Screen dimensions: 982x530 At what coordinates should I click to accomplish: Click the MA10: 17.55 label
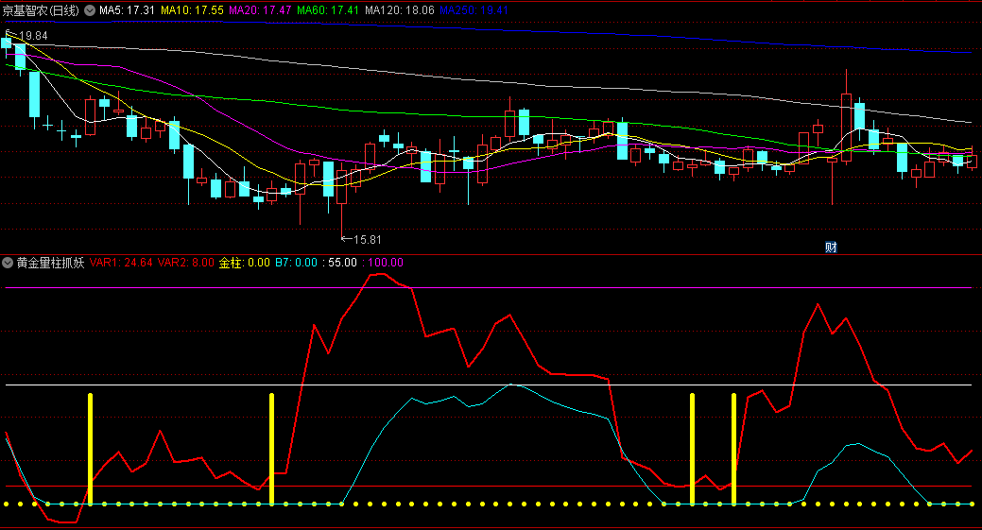pyautogui.click(x=192, y=10)
